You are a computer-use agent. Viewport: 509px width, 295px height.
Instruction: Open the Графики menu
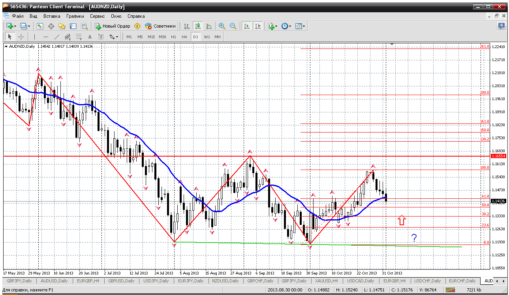tap(75, 16)
